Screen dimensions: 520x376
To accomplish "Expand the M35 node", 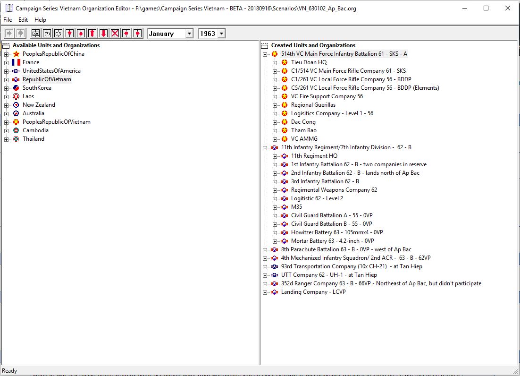I will point(275,207).
